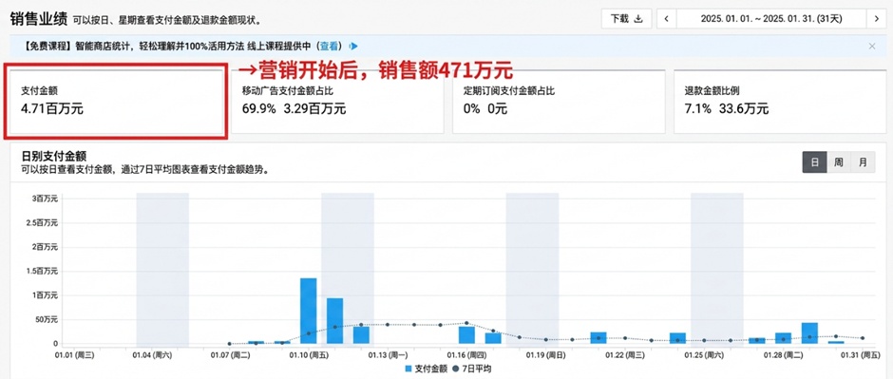The image size is (893, 379).
Task: Click the 日别支付金额 chart heading
Action: pos(53,156)
